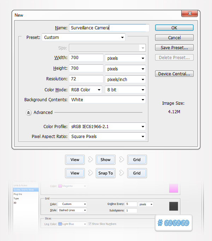212x241 pixels.
Task: Collapse the Advanced section chevron
Action: (x=29, y=113)
